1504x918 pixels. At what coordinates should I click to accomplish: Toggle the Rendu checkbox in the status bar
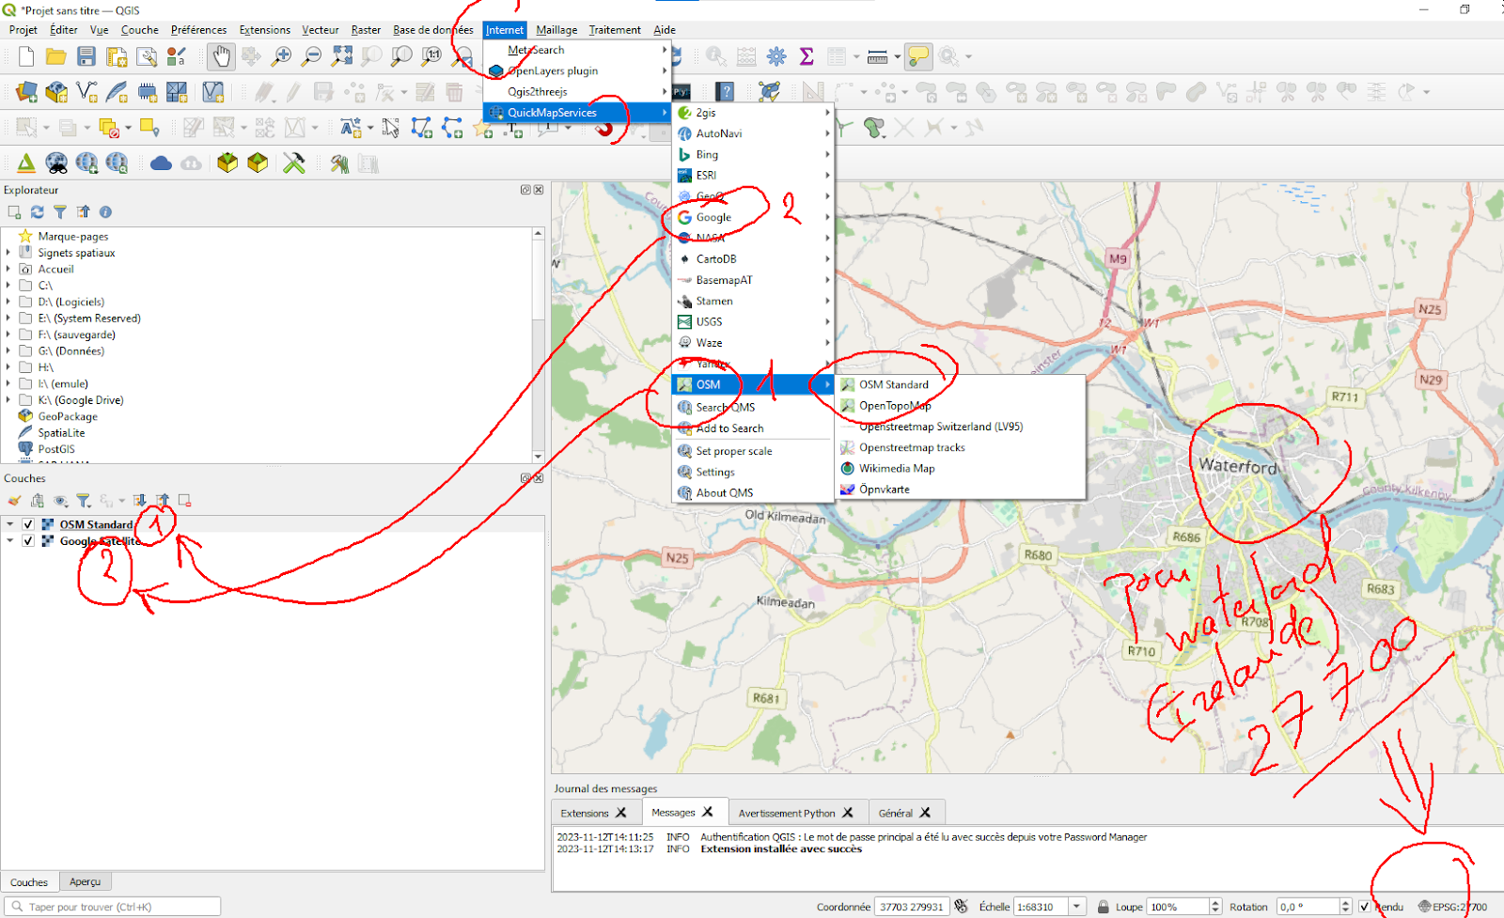click(x=1364, y=907)
